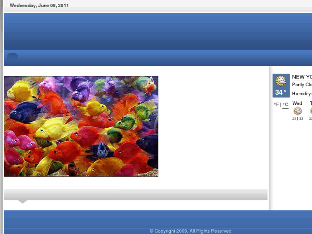Click the NEW YO… city name
Viewport: 312px width, 234px height.
point(302,77)
